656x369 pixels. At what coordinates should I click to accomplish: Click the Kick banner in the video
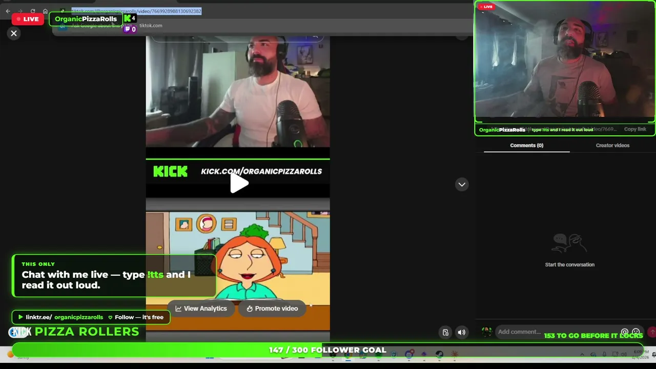click(238, 172)
